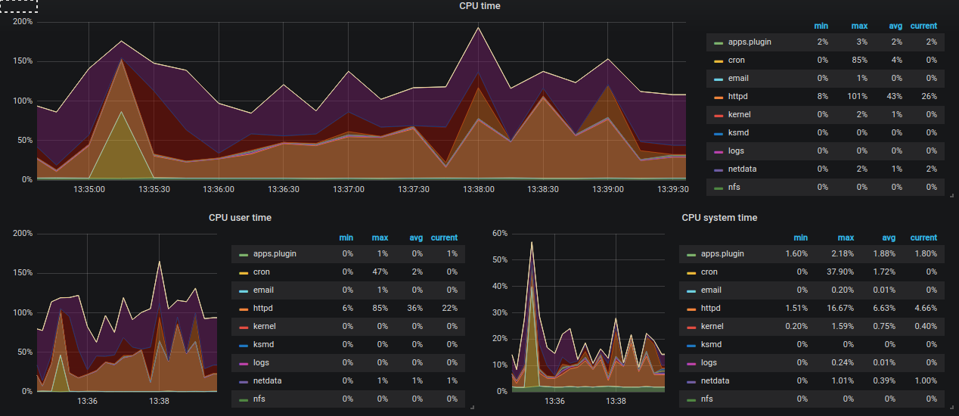
Task: Click resize handle of CPU user time panel
Action: coord(472,408)
